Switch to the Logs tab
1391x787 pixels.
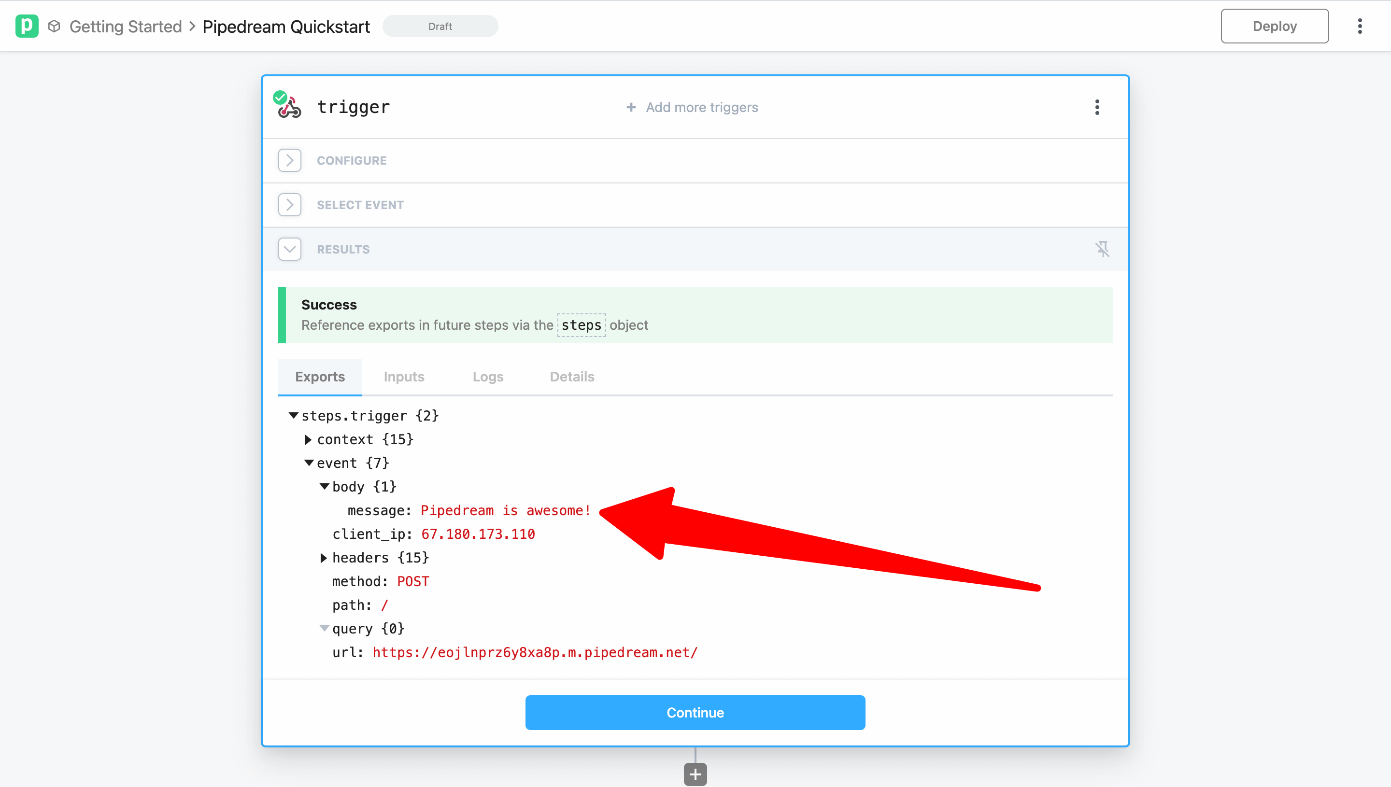coord(488,377)
